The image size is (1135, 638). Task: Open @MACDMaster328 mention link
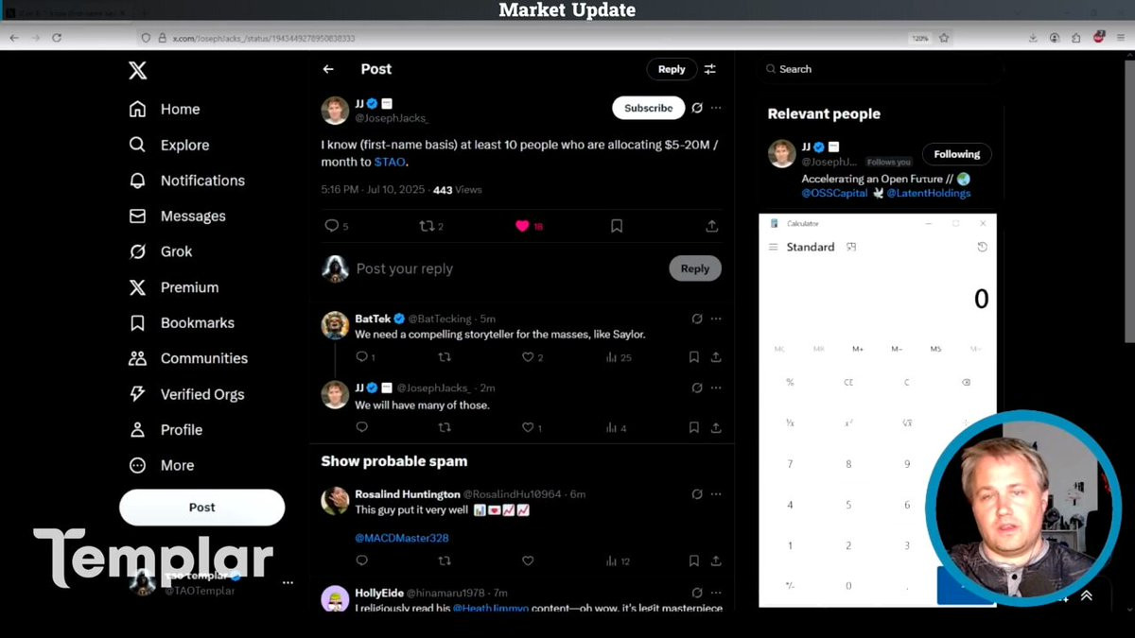tap(401, 538)
